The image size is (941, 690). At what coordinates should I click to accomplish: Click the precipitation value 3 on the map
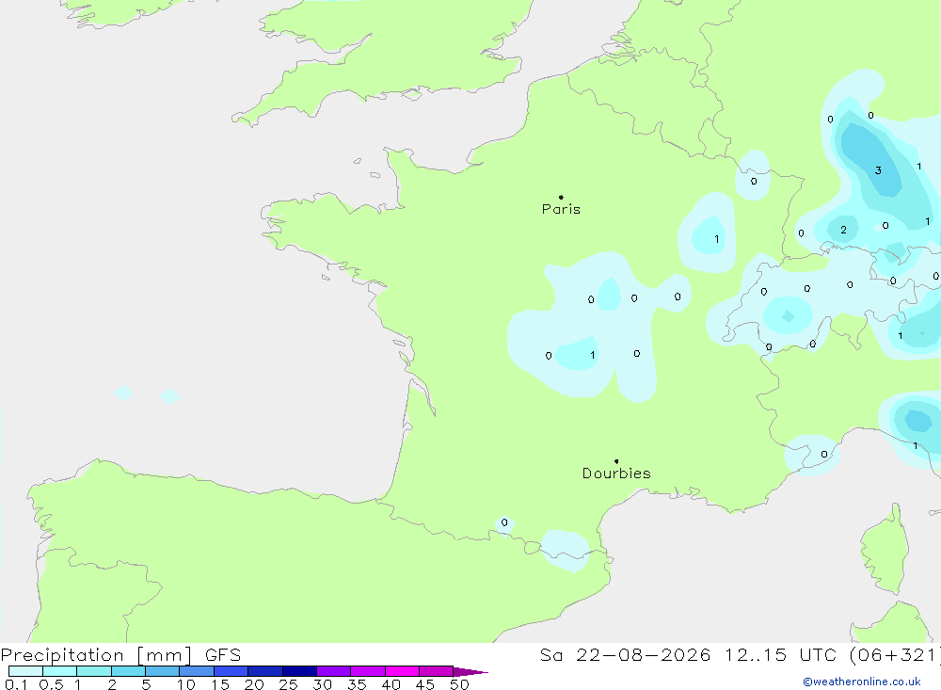[878, 170]
